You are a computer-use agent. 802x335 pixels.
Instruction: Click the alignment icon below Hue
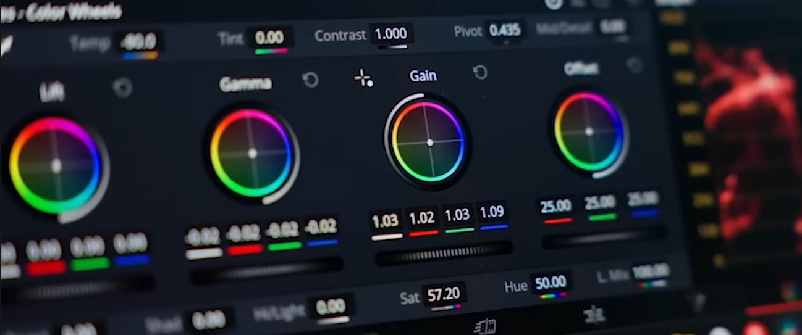point(594,314)
